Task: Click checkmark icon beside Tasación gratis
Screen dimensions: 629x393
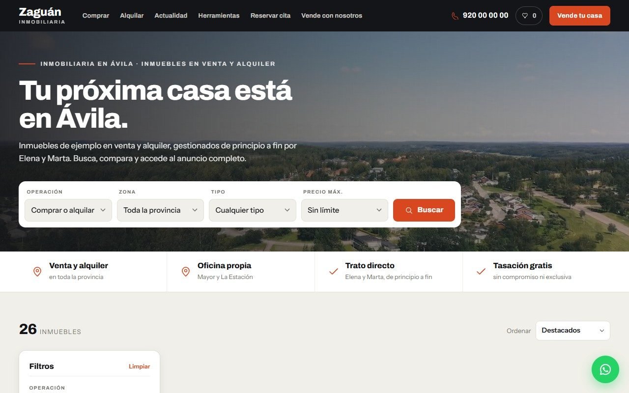Action: [481, 271]
